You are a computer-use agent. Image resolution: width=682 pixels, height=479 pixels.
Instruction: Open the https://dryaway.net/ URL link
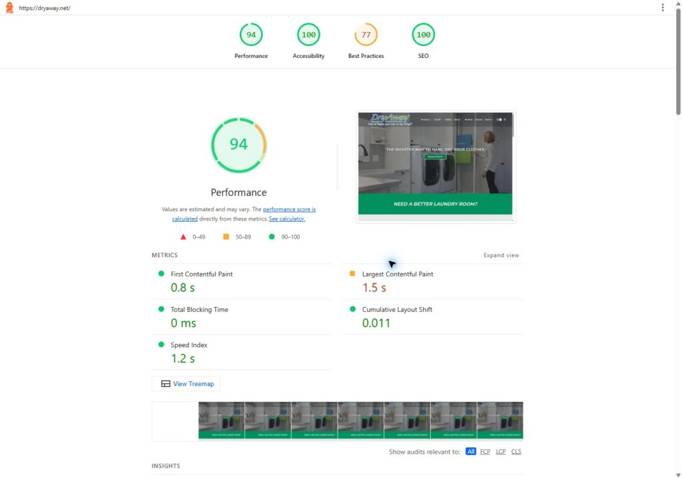(45, 8)
